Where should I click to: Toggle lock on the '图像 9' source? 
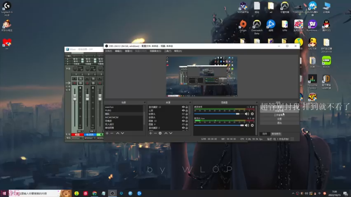(x=187, y=124)
